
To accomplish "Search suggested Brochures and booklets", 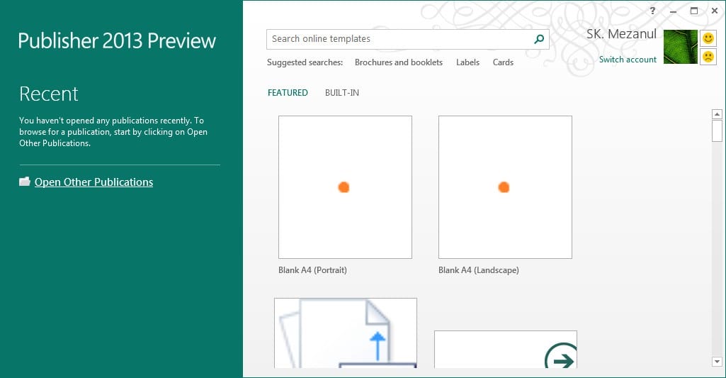I will coord(399,62).
